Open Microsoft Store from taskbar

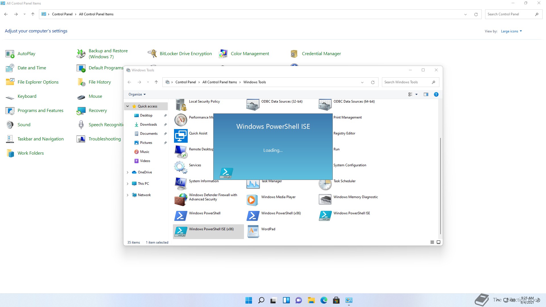[x=336, y=300]
